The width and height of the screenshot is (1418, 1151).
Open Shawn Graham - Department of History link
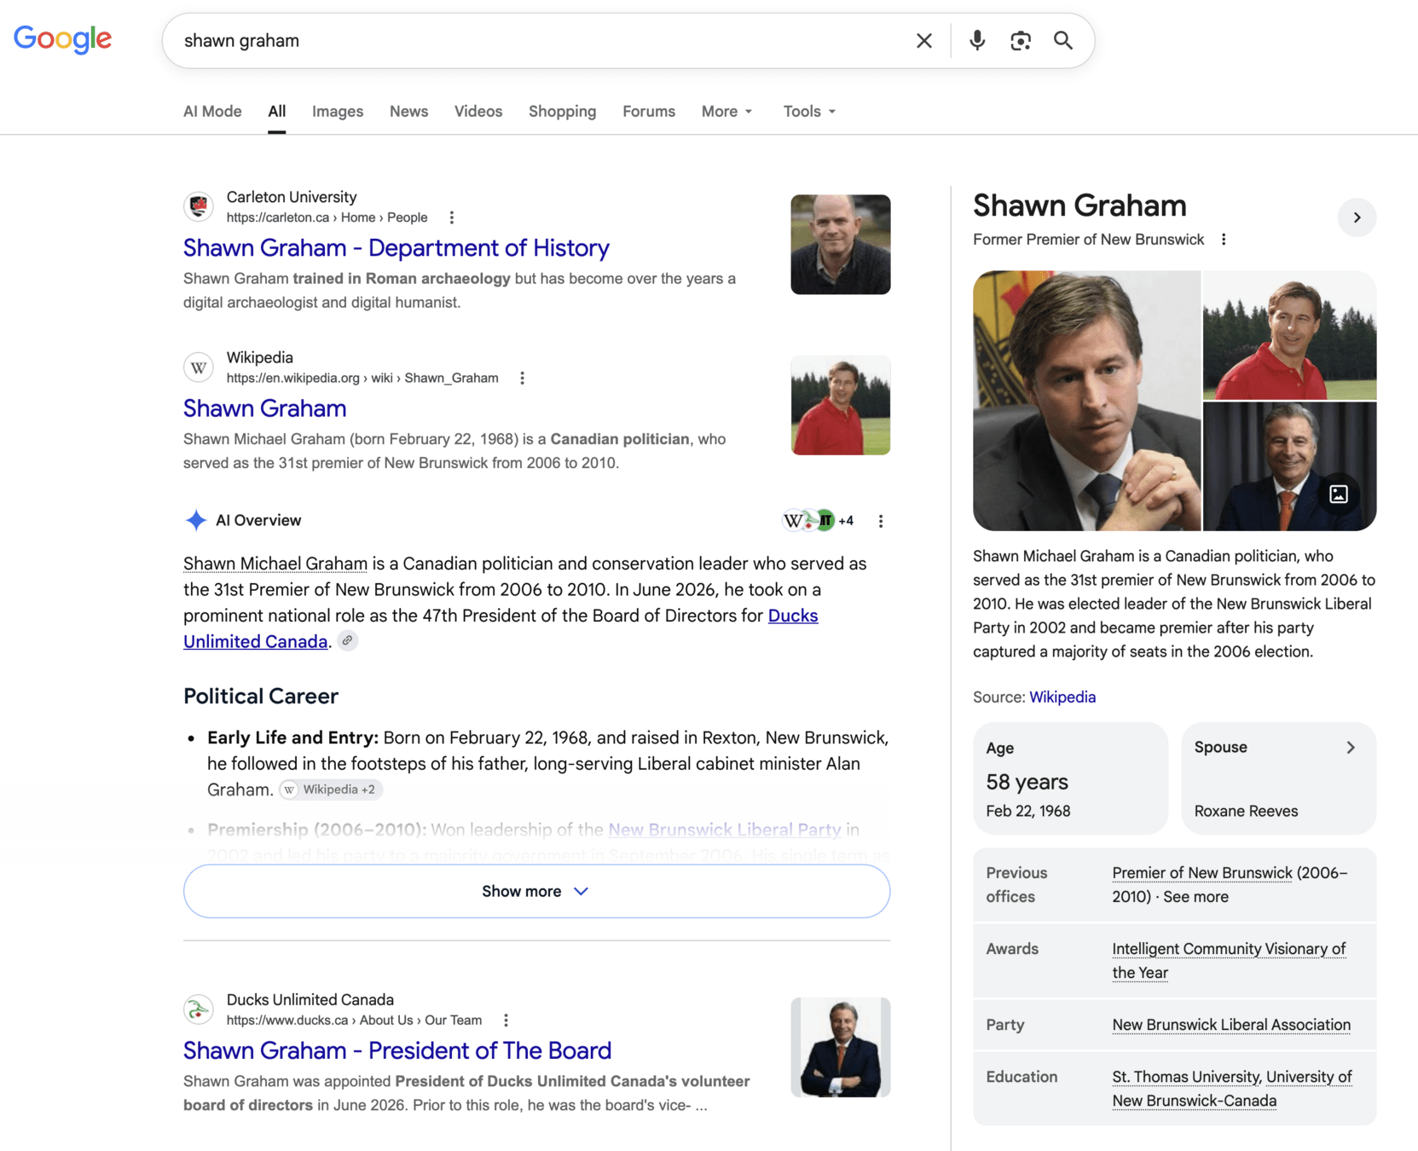point(396,248)
